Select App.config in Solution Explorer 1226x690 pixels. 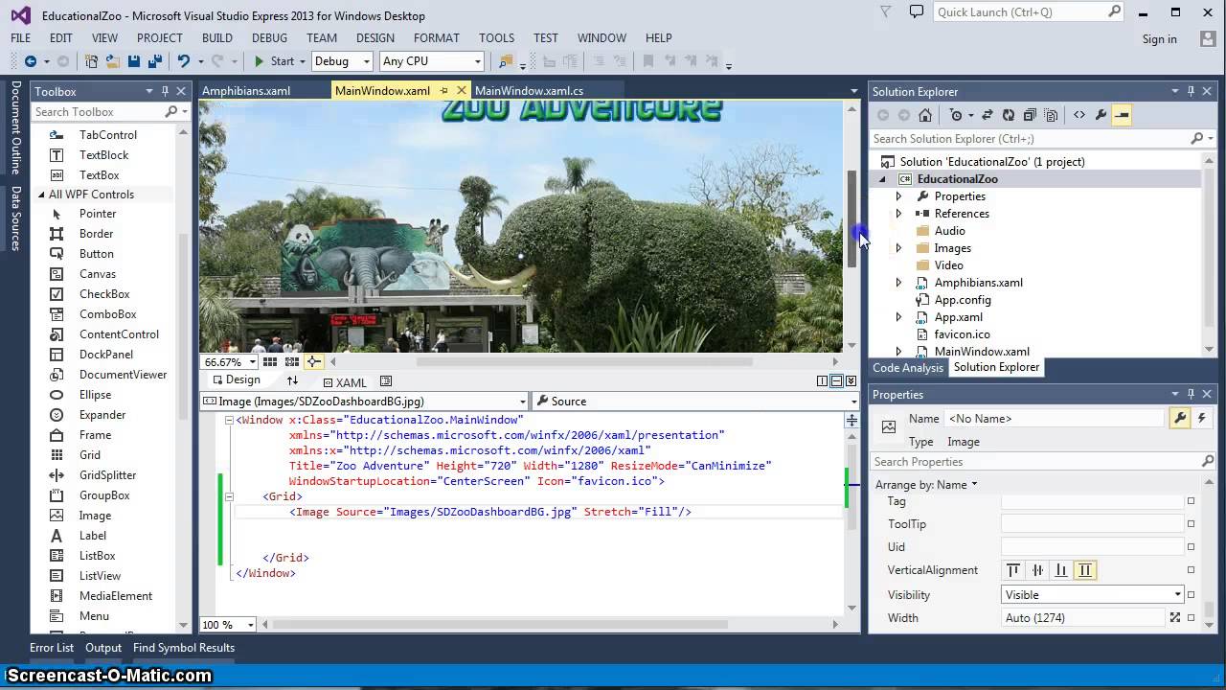click(x=963, y=300)
